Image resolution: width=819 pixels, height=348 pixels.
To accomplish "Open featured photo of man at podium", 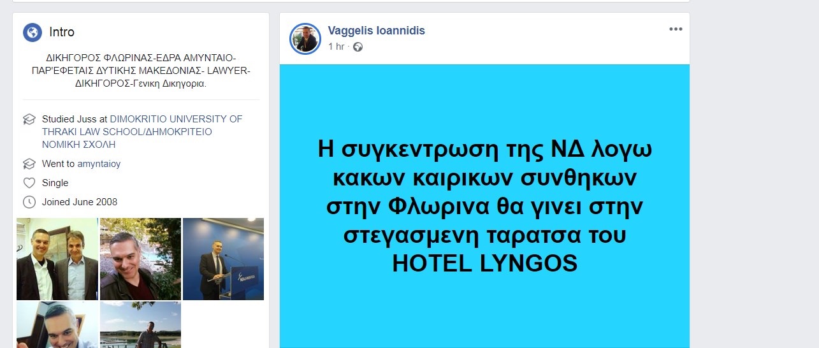I will point(223,259).
